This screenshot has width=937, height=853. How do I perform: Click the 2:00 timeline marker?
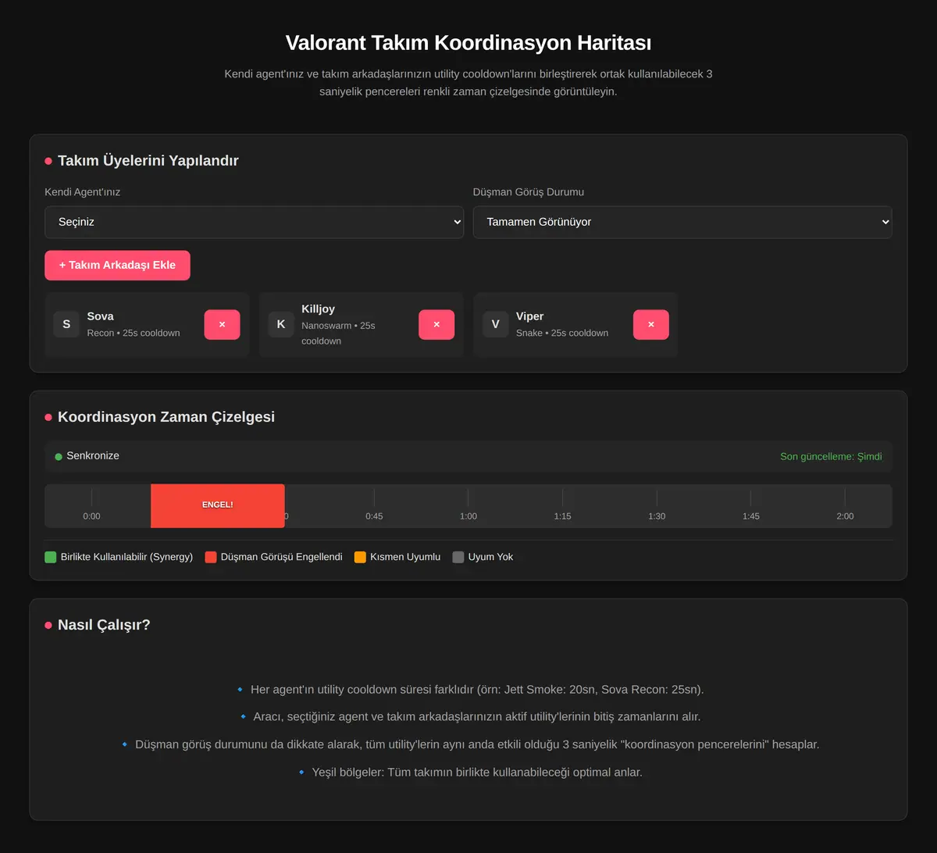845,516
